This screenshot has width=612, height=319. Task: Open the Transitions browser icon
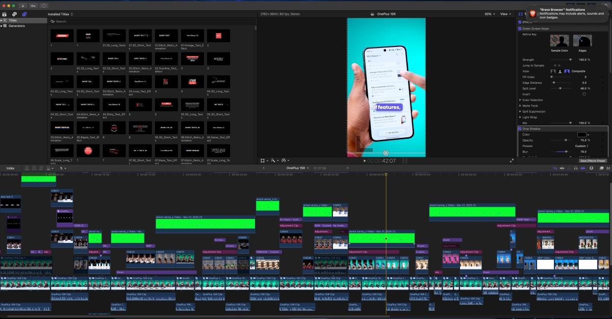coord(608,168)
